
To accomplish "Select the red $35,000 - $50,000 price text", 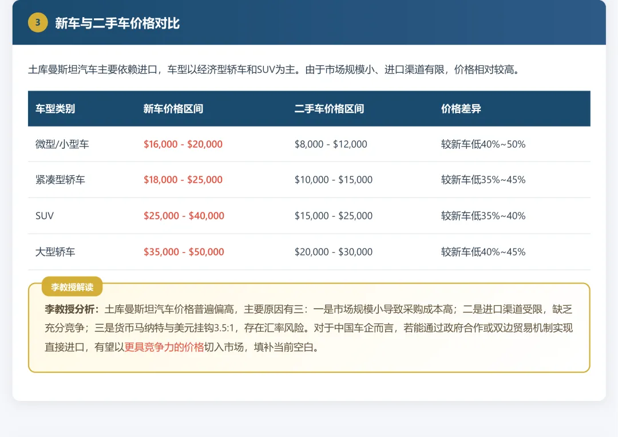I will (183, 251).
